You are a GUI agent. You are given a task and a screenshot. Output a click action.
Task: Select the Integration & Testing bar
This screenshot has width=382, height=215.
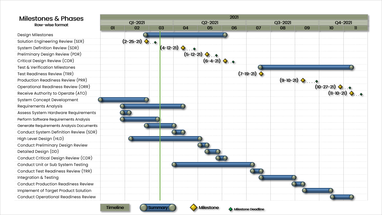pos(278,178)
